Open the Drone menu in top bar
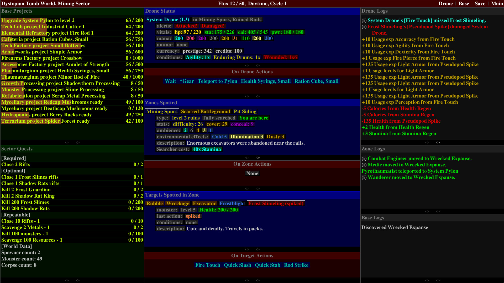504x283 pixels. (446, 4)
